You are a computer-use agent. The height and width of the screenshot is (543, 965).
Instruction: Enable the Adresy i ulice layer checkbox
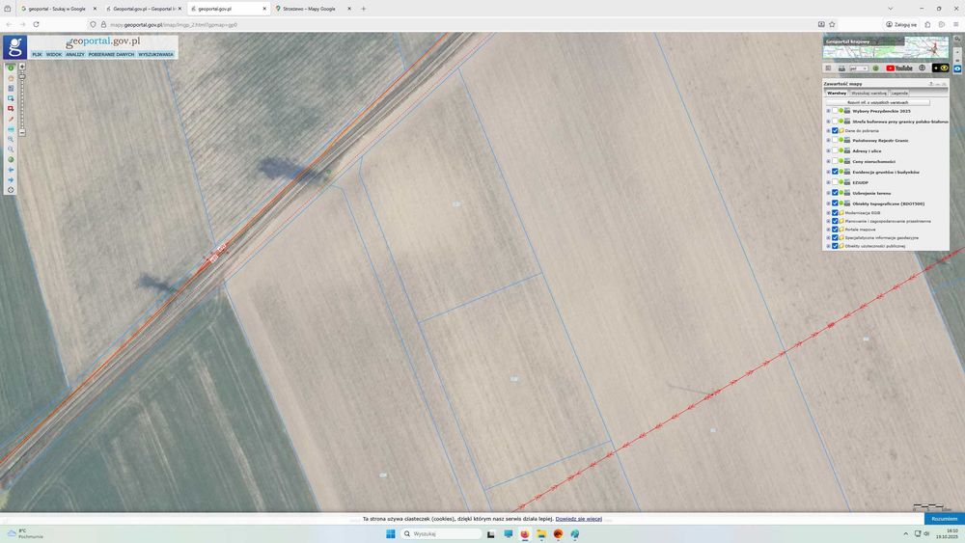(x=835, y=150)
